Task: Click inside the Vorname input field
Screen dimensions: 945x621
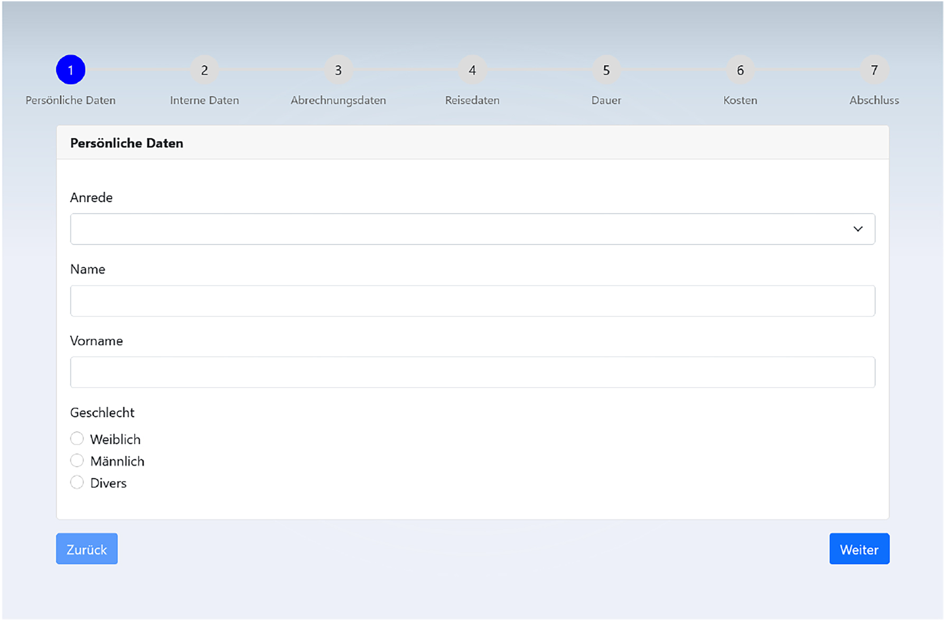Action: (x=472, y=372)
